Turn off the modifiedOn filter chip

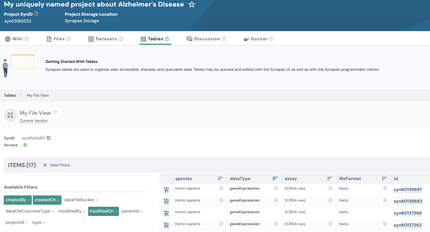point(103,211)
